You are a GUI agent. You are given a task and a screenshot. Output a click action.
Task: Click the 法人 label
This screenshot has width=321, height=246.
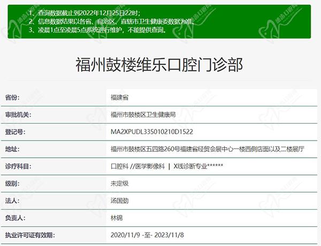coord(12,201)
